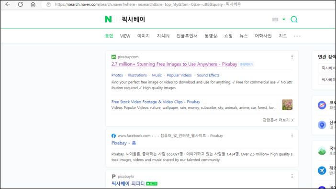Expand the search history dropdown arrow
336x189 pixels.
click(284, 20)
